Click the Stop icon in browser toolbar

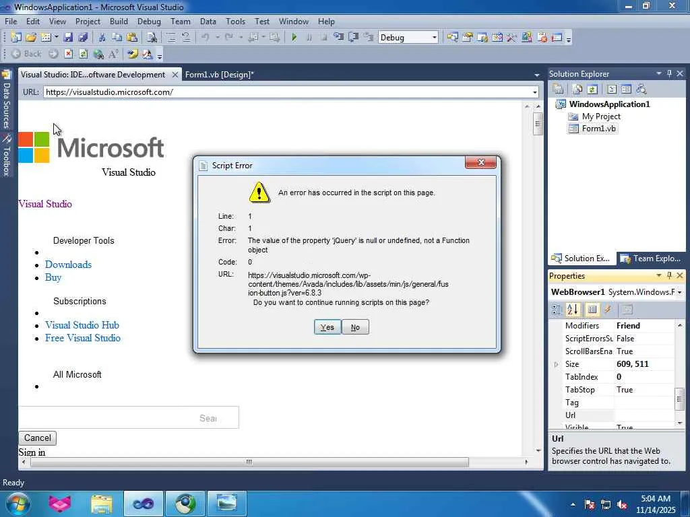point(68,54)
